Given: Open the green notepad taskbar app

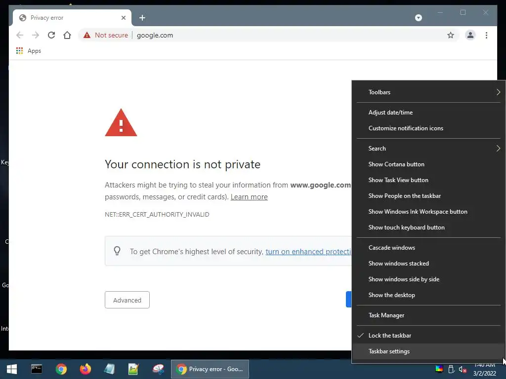Looking at the screenshot, I should pos(133,369).
